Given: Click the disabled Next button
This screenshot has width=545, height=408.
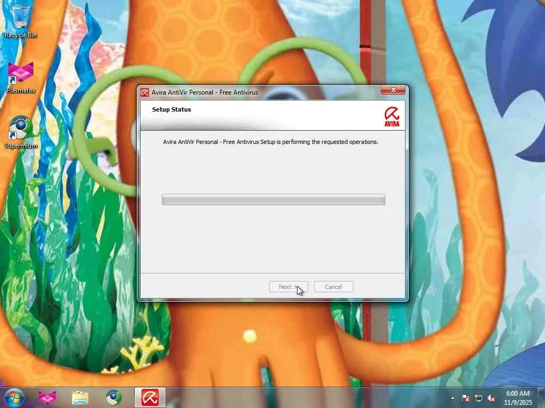Looking at the screenshot, I should [288, 287].
